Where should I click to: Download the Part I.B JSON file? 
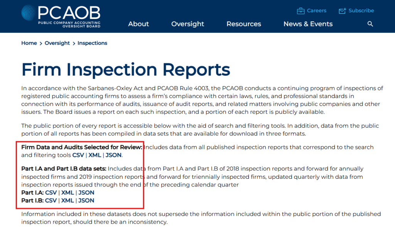coord(86,200)
